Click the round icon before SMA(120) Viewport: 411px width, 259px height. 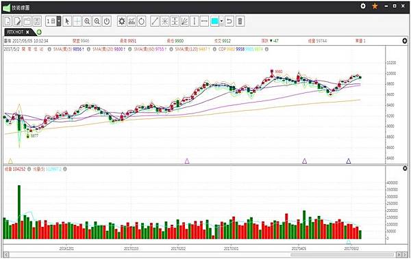click(171, 49)
